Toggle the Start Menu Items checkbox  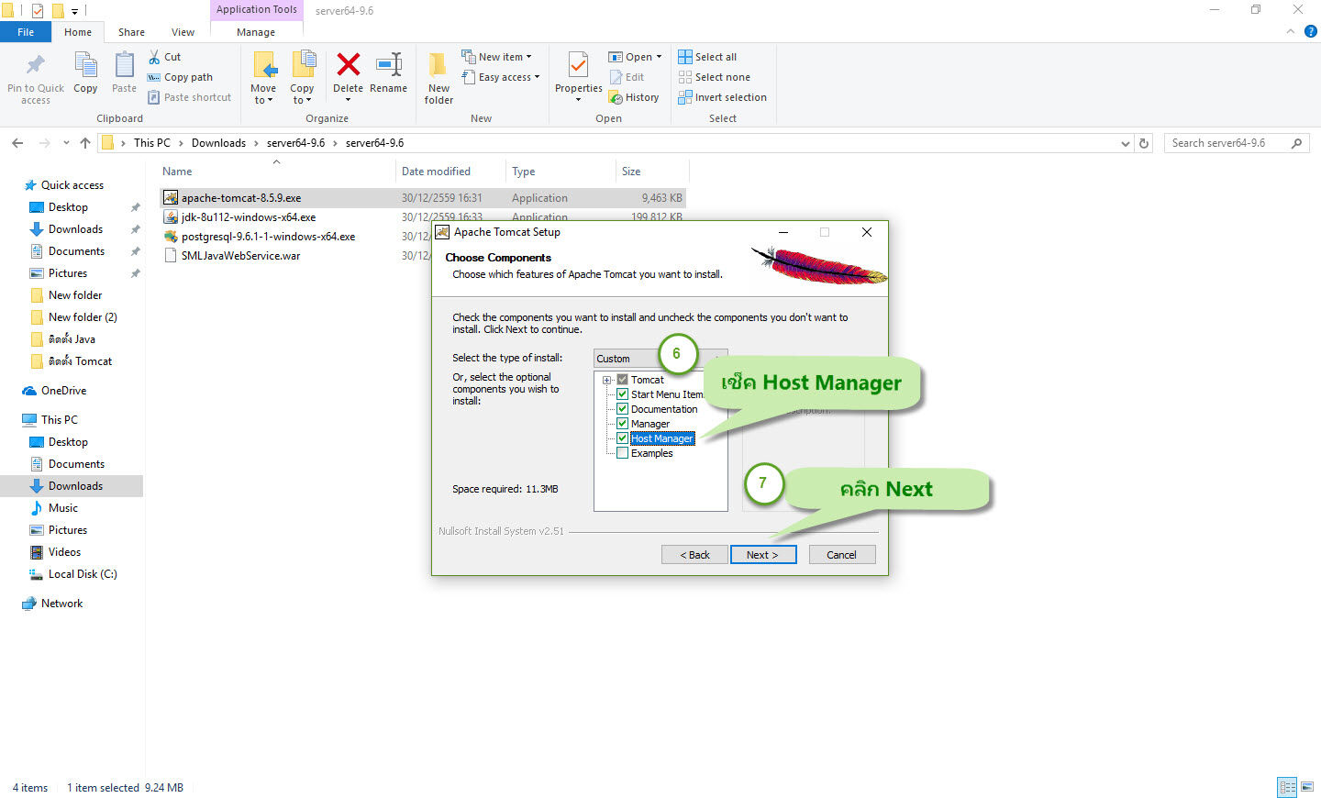(x=622, y=394)
